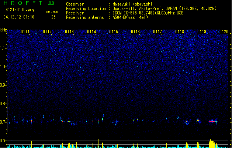Click the Receiver field label
Image resolution: width=232 pixels, height=148 pixels.
click(x=75, y=13)
